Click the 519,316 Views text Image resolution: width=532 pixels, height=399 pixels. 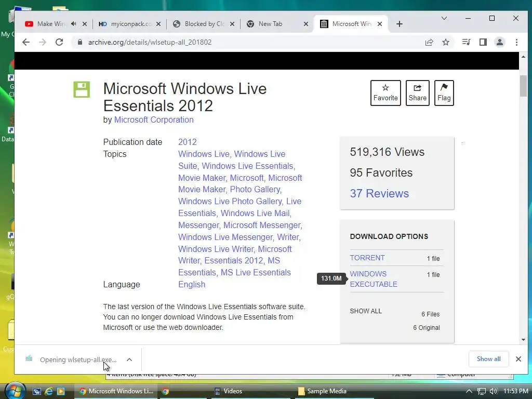(x=387, y=152)
